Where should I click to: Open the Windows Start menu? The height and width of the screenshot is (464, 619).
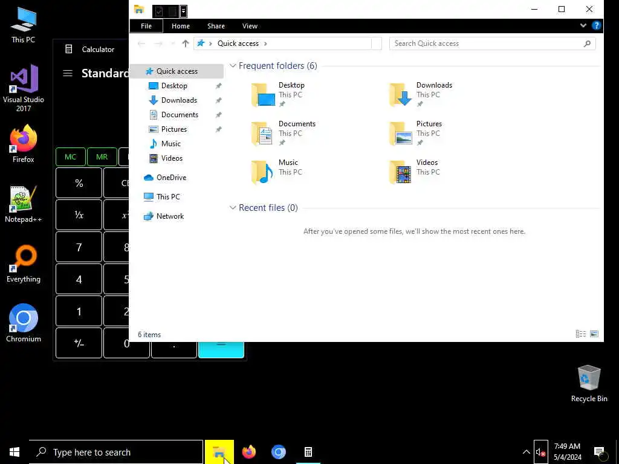click(x=15, y=452)
